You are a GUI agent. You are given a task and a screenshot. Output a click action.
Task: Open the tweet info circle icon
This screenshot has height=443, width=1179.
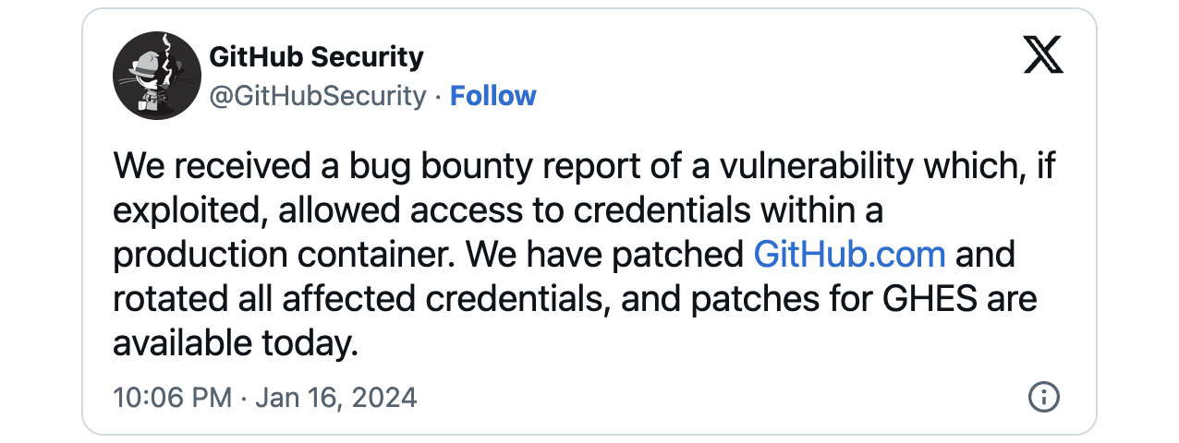(x=1043, y=398)
